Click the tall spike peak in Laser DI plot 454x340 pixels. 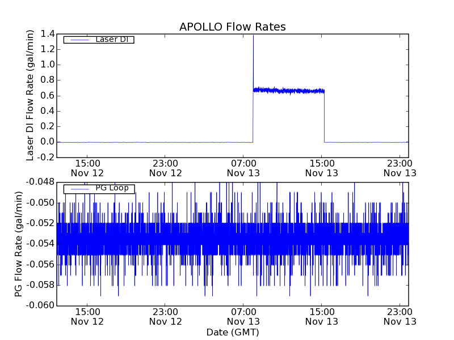point(253,36)
